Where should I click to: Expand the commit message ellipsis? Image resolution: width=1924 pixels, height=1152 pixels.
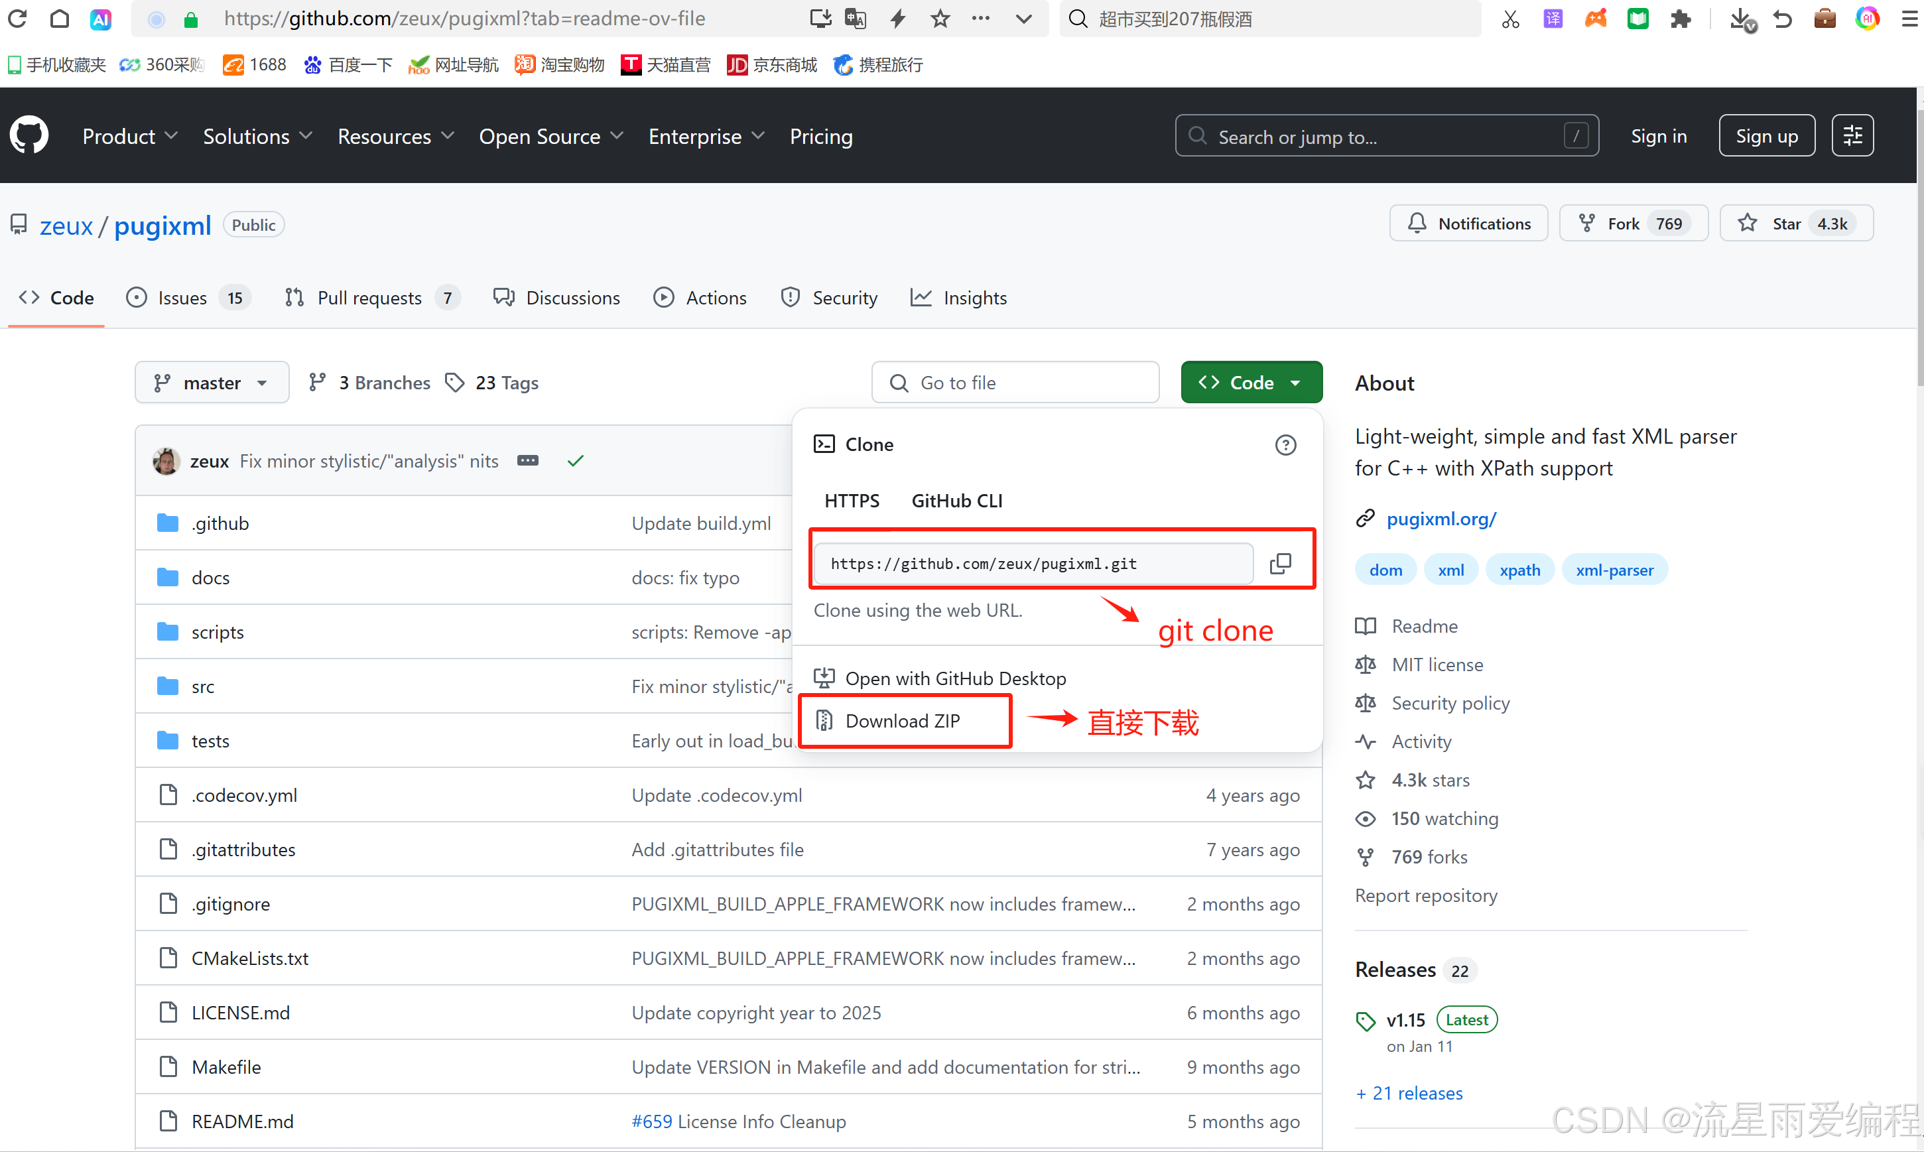coord(528,461)
